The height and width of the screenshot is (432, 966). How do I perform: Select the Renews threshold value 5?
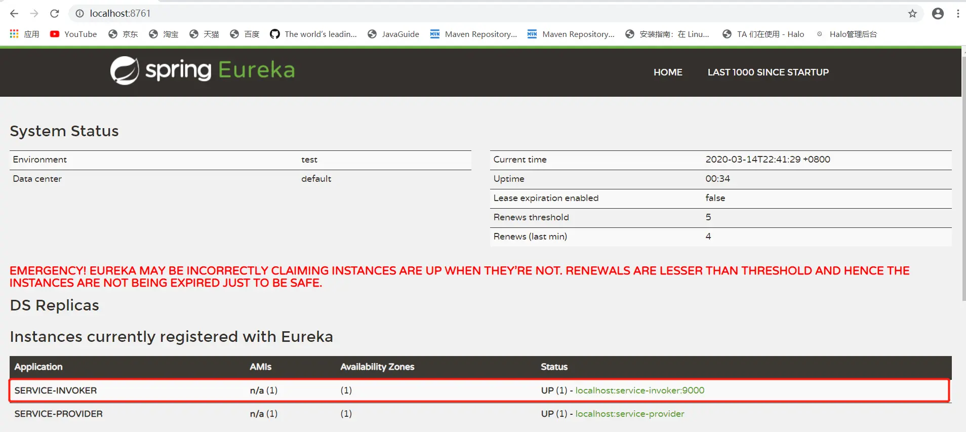pos(708,217)
